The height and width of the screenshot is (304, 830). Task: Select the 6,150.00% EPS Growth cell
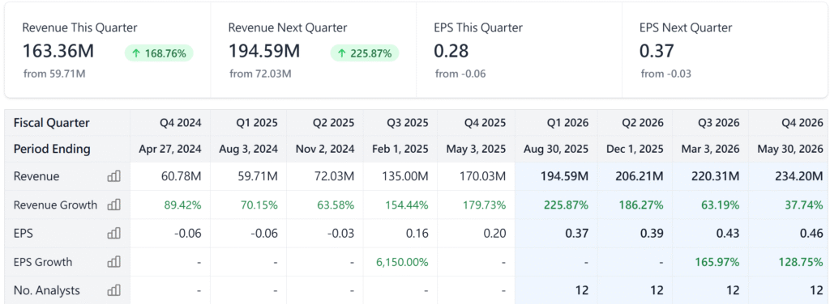pos(402,262)
